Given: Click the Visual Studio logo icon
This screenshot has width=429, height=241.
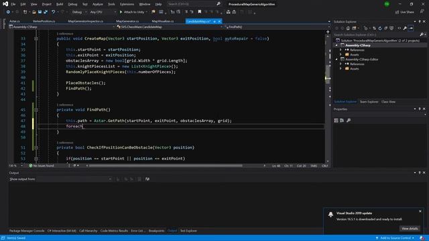Looking at the screenshot, I should click(5, 4).
